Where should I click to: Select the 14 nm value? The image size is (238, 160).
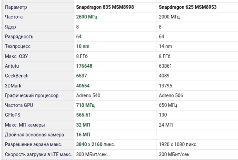[166, 46]
